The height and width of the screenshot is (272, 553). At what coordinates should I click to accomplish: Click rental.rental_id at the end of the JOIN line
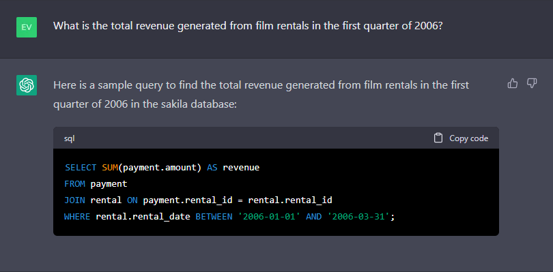[x=290, y=200]
